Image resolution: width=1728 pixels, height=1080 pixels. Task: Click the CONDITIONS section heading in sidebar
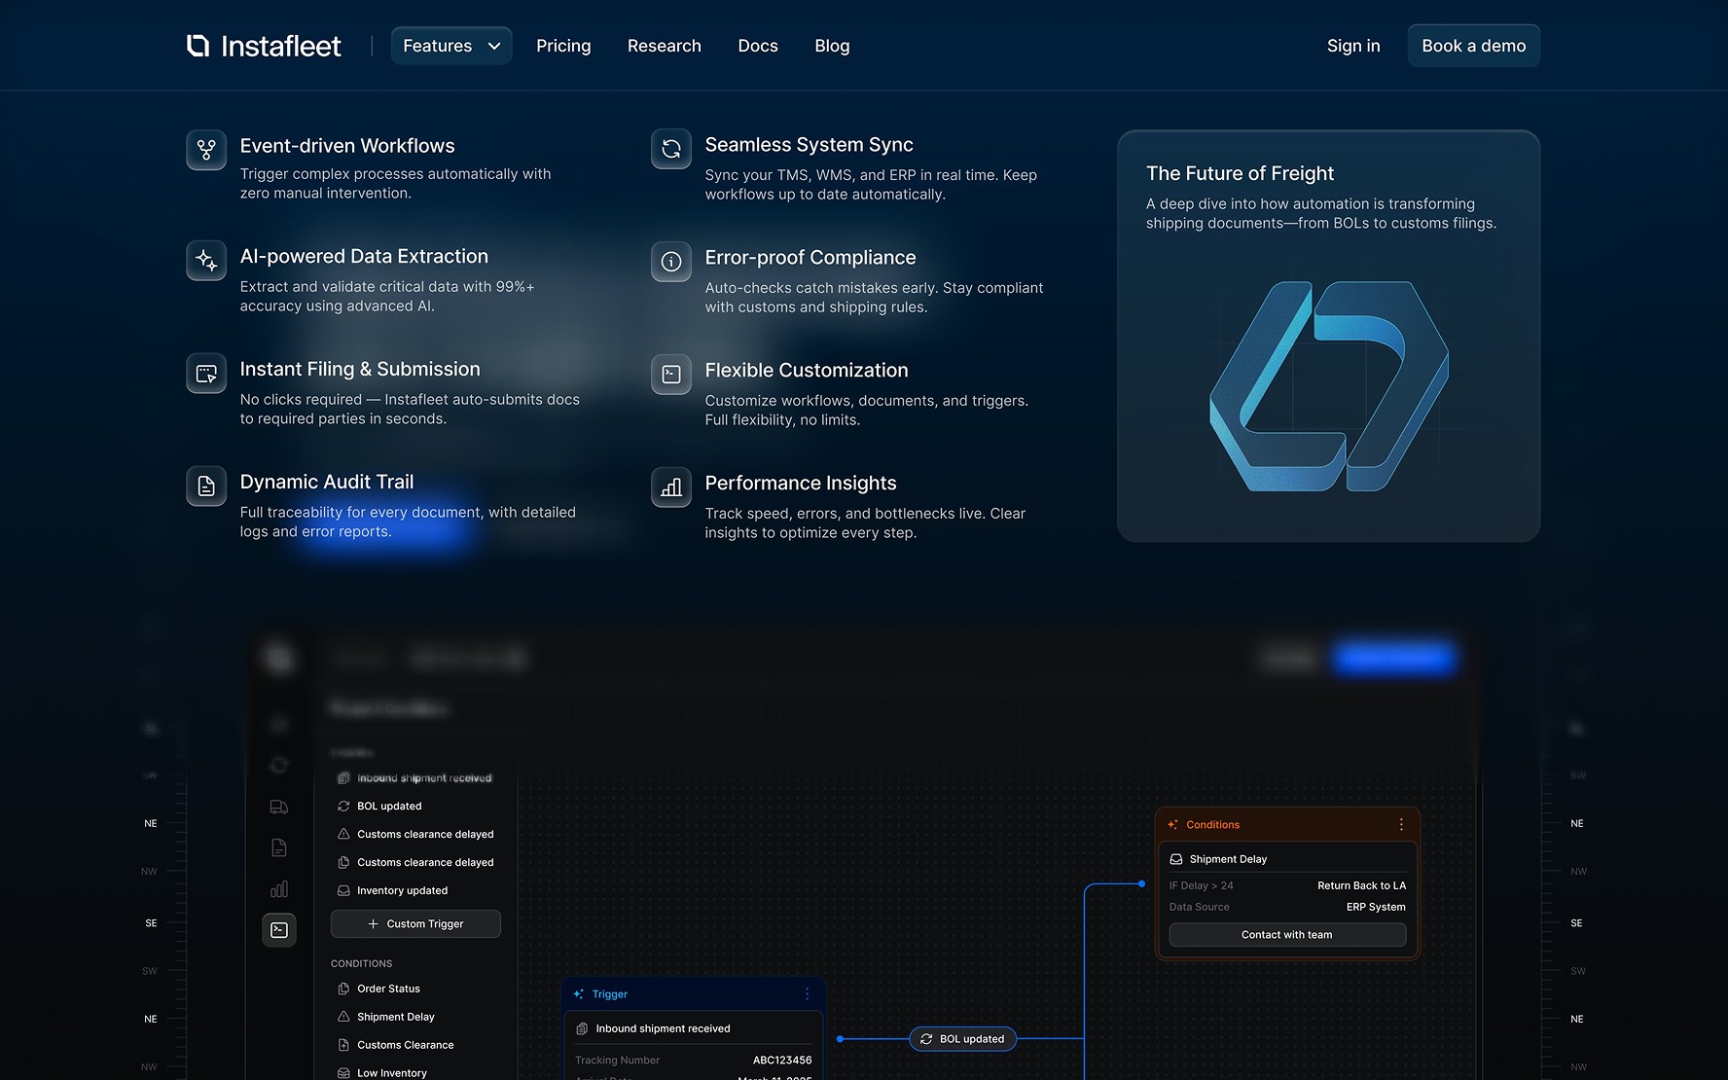click(x=362, y=963)
